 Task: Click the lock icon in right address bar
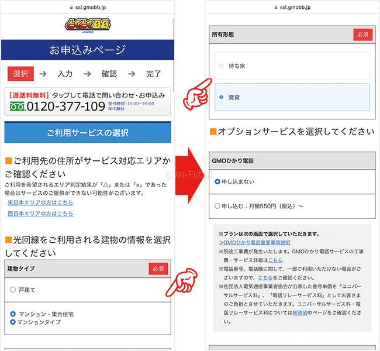(276, 8)
